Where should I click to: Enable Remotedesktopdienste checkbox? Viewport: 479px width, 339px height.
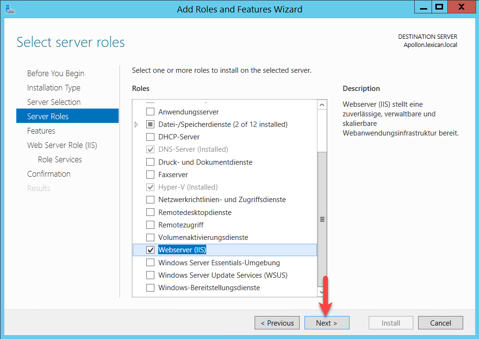pos(151,212)
